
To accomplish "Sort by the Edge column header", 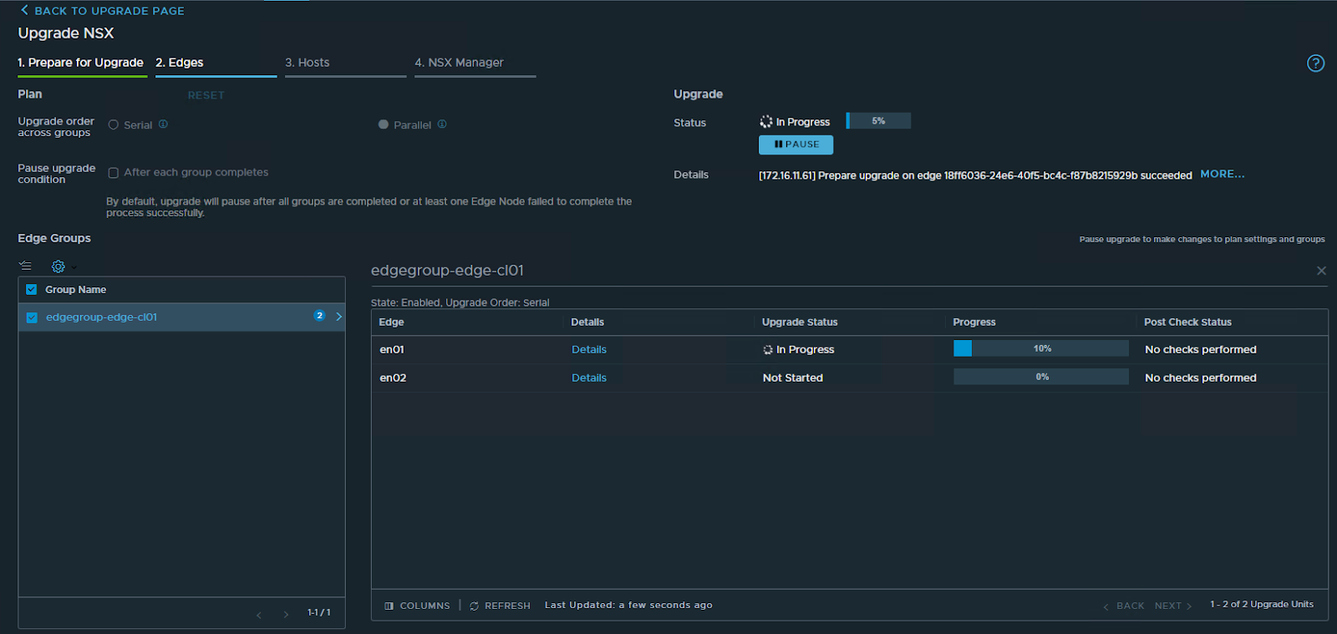I will point(391,322).
